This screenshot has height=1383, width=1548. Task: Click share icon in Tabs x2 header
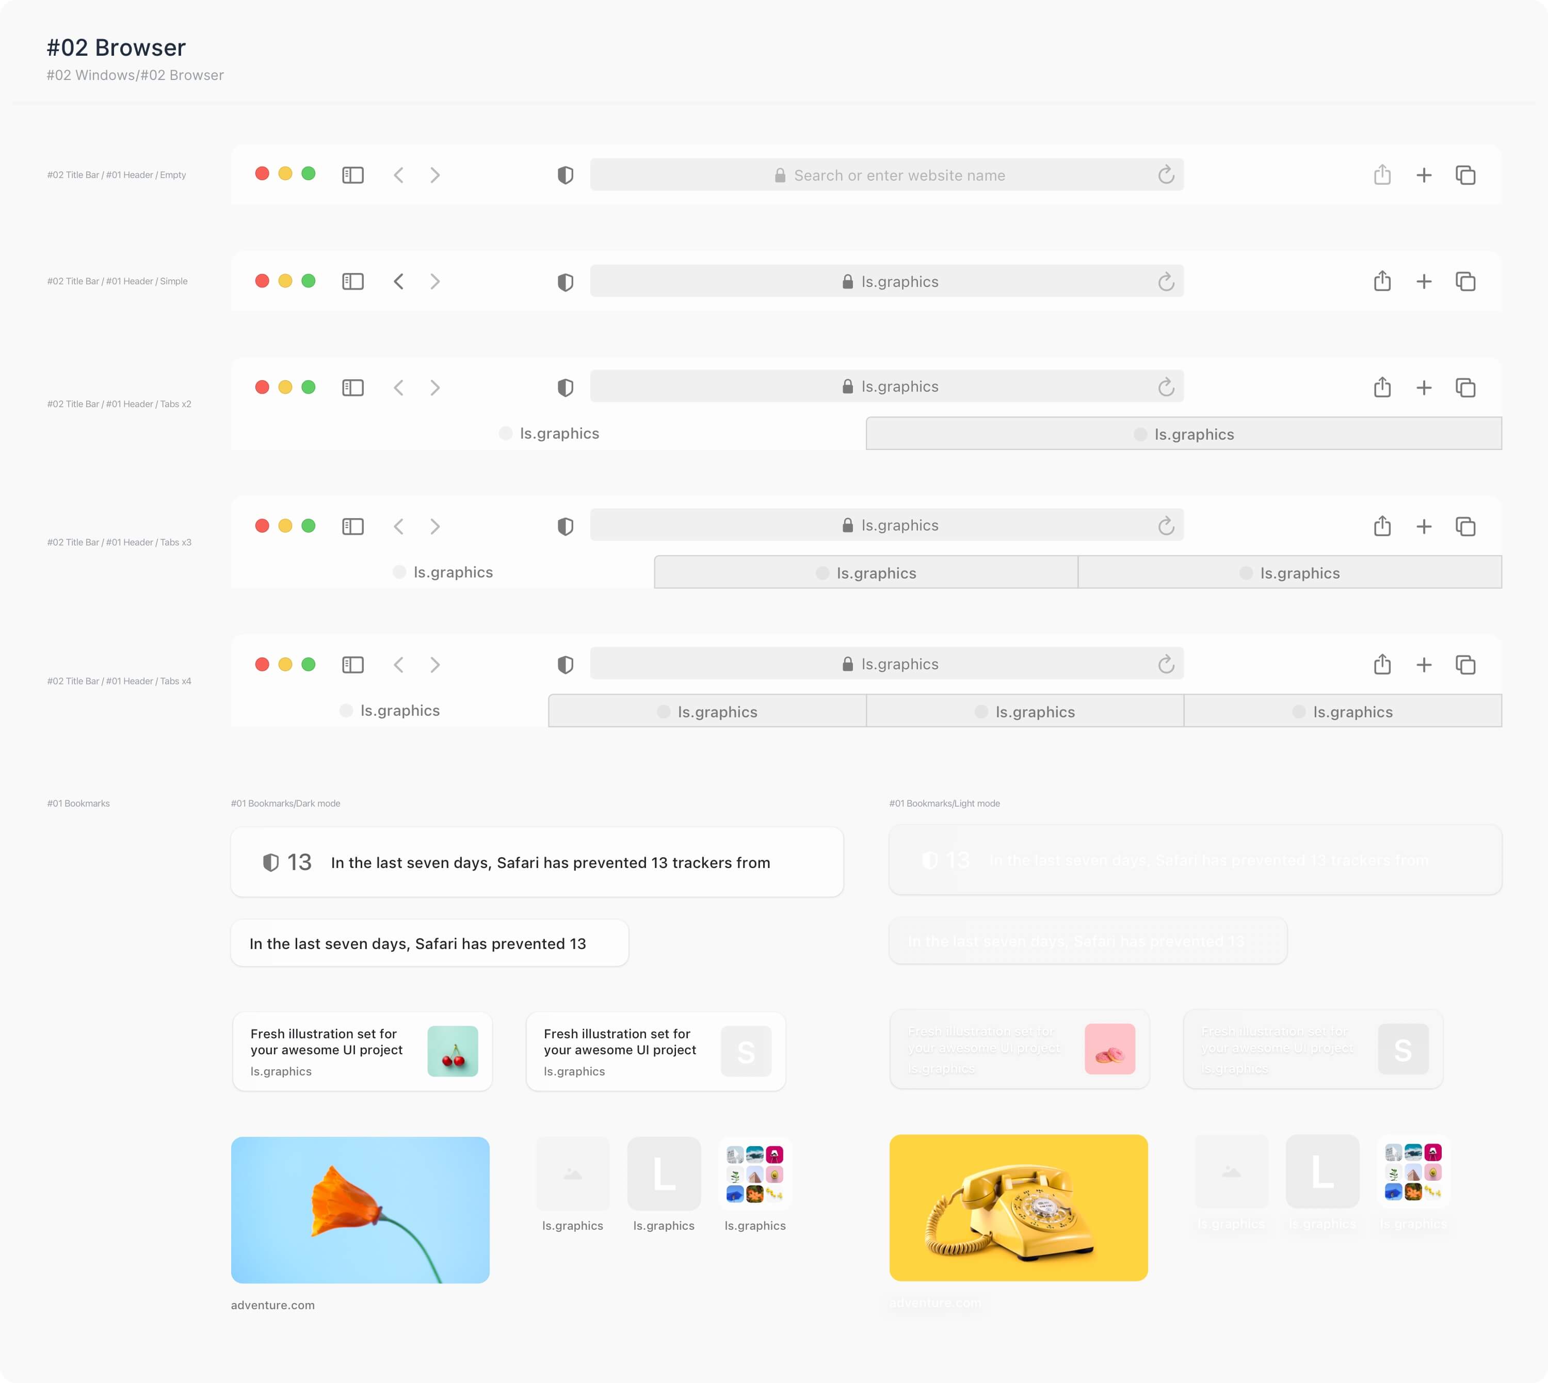[x=1381, y=388]
